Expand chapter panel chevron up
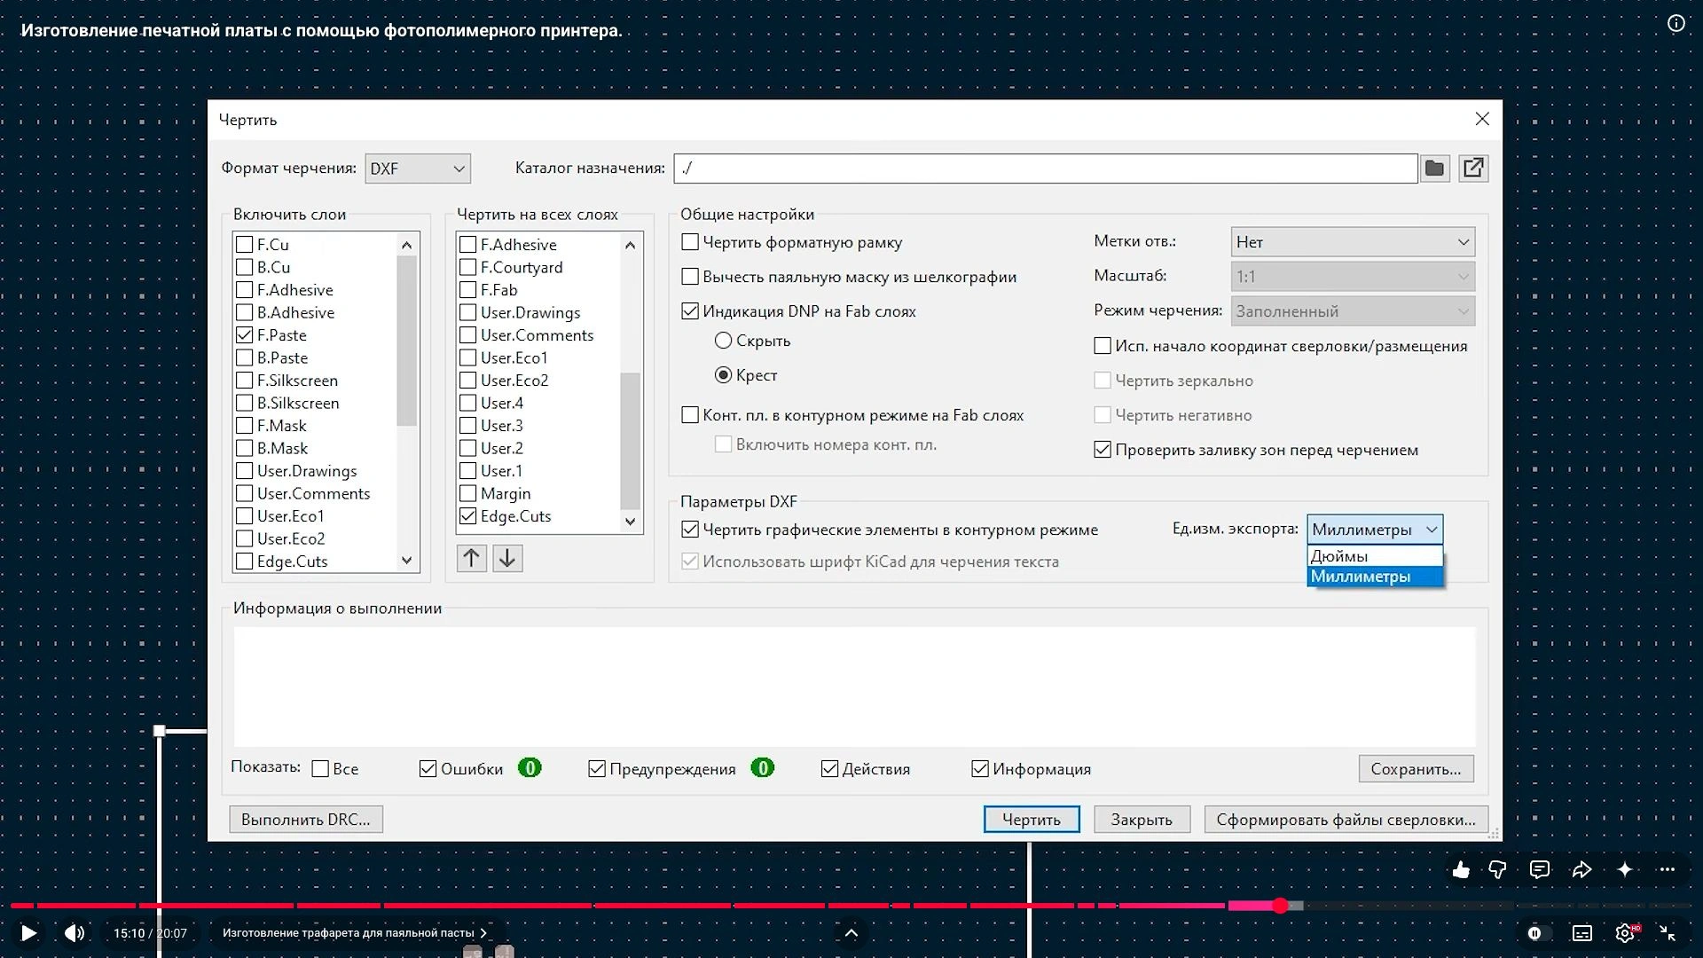Screen dimensions: 1703x958 pos(851,933)
